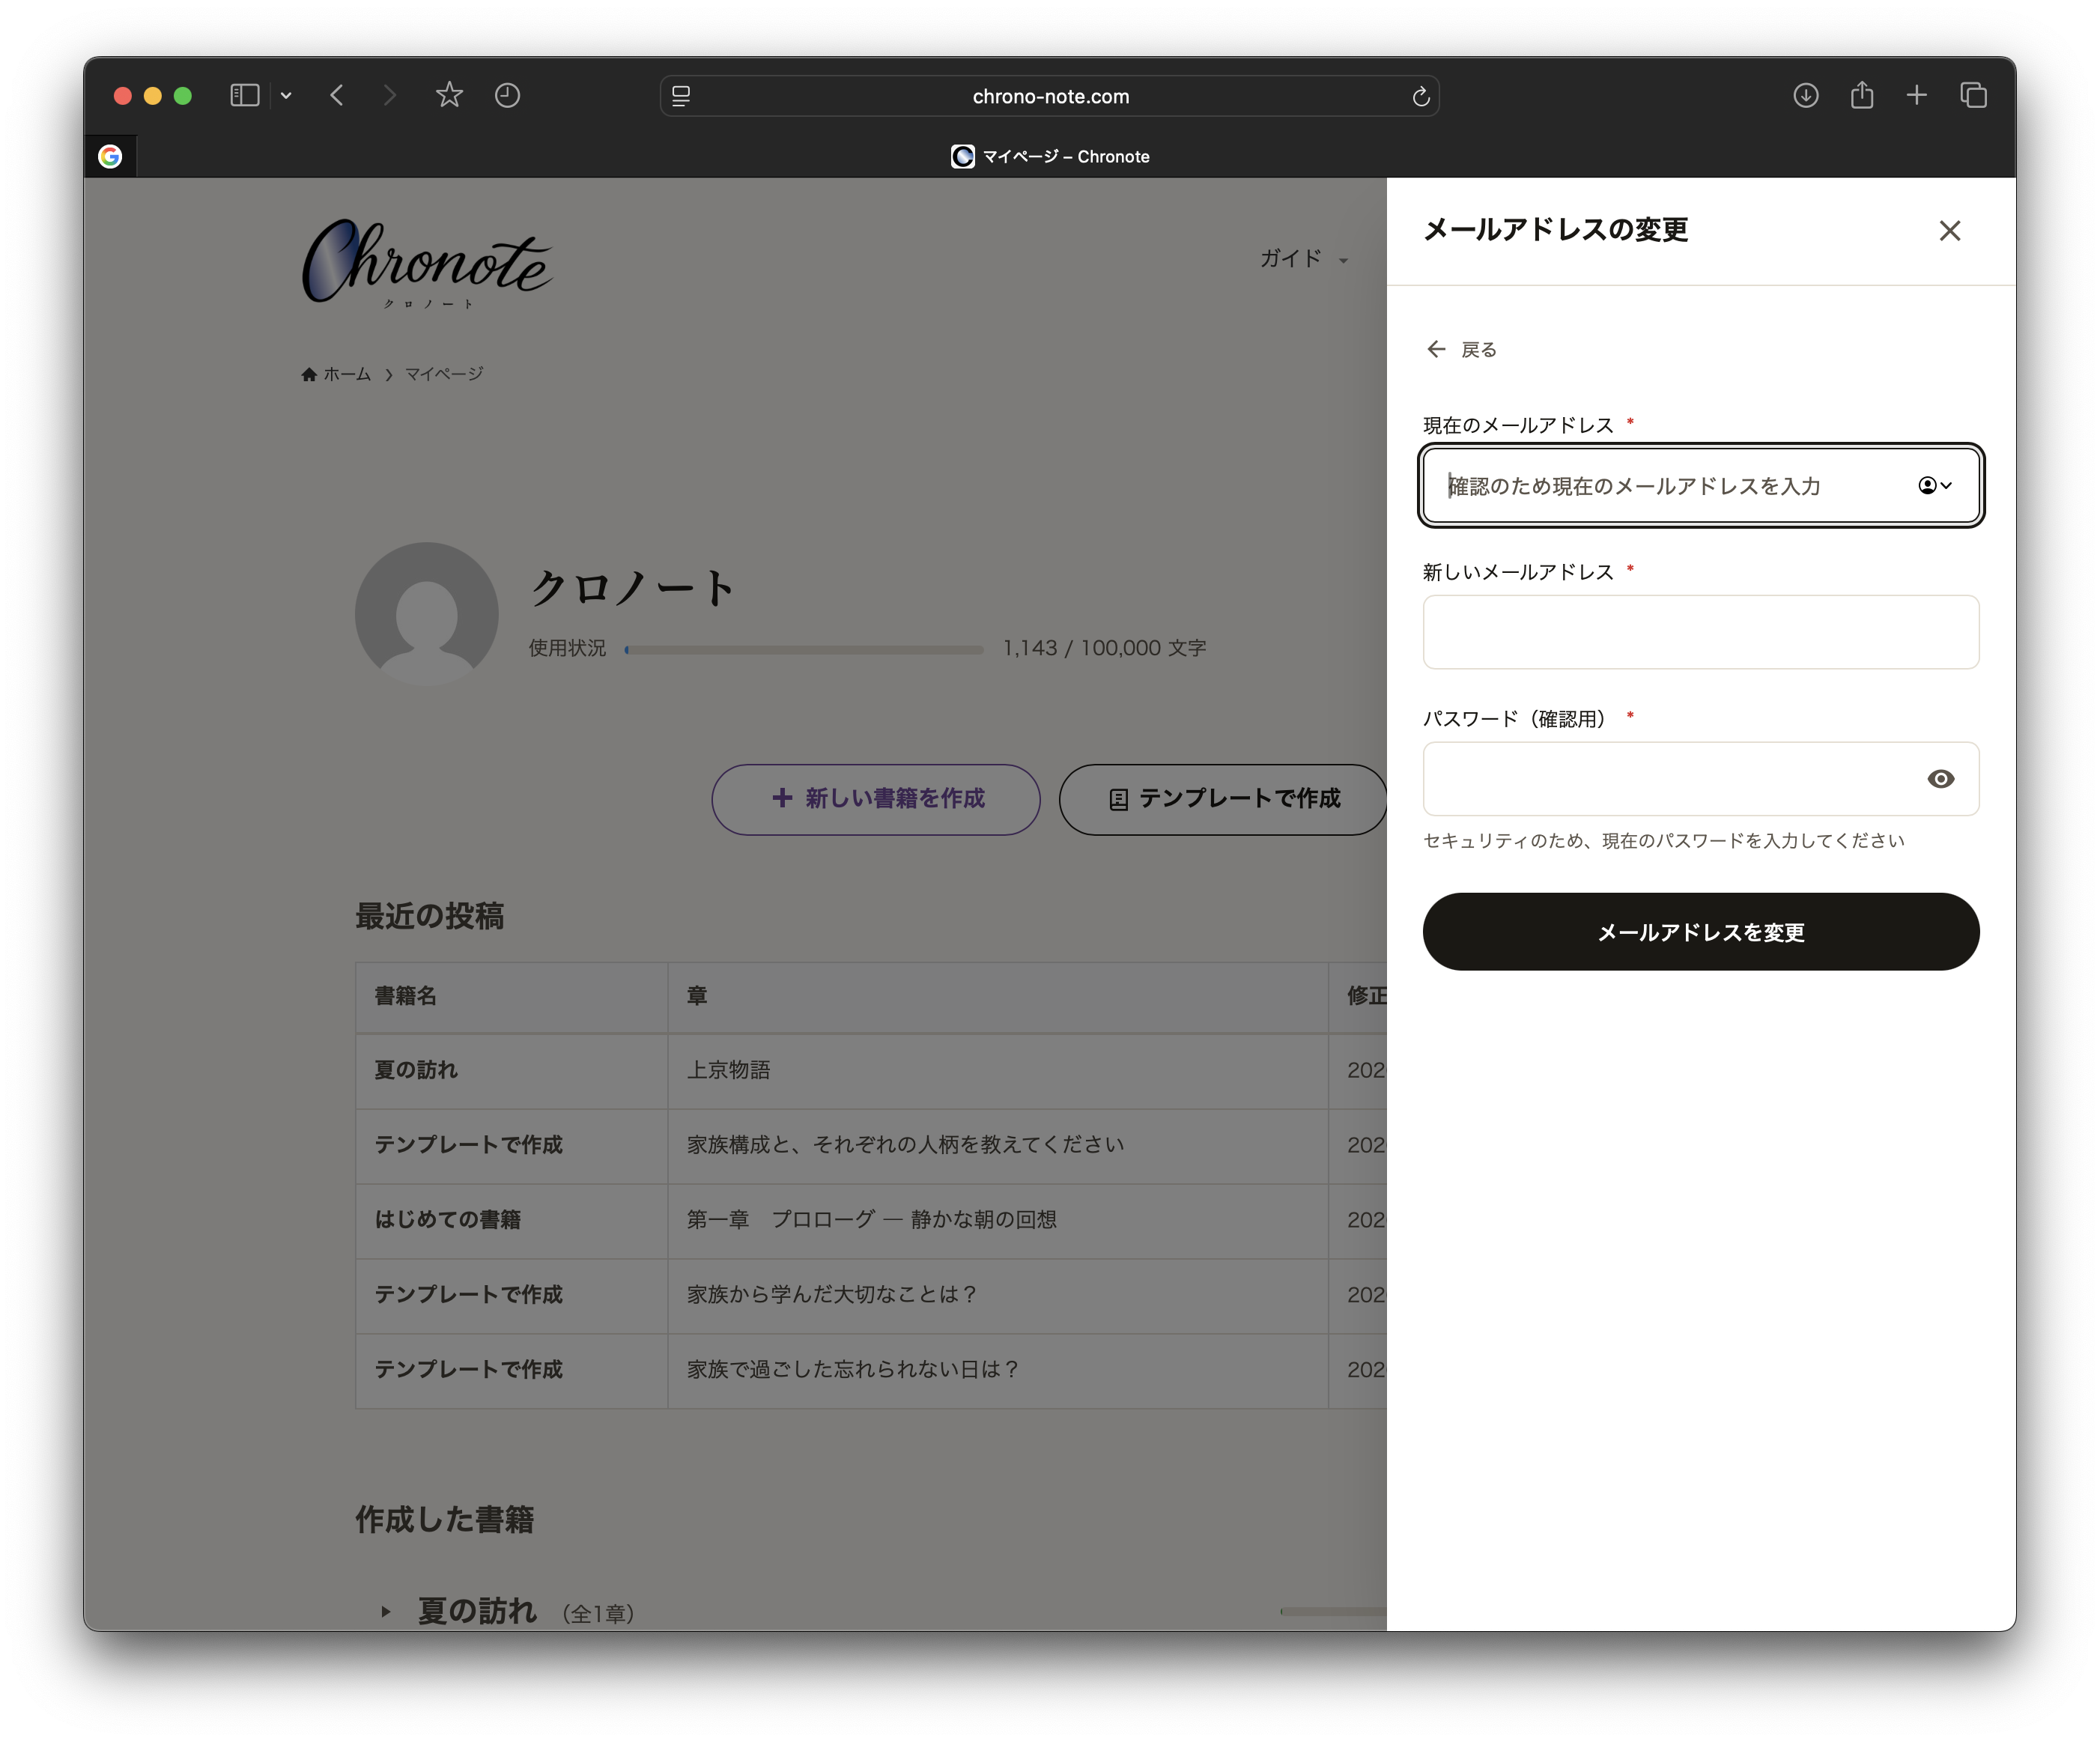Click the 使用状況 usage progress bar
The height and width of the screenshot is (1742, 2100).
pyautogui.click(x=804, y=649)
